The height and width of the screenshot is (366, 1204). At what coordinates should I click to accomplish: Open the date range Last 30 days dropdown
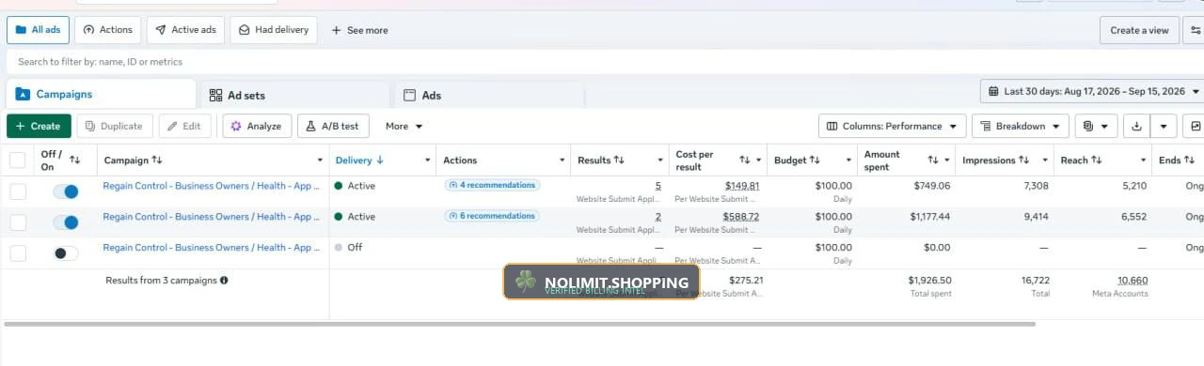point(1092,91)
